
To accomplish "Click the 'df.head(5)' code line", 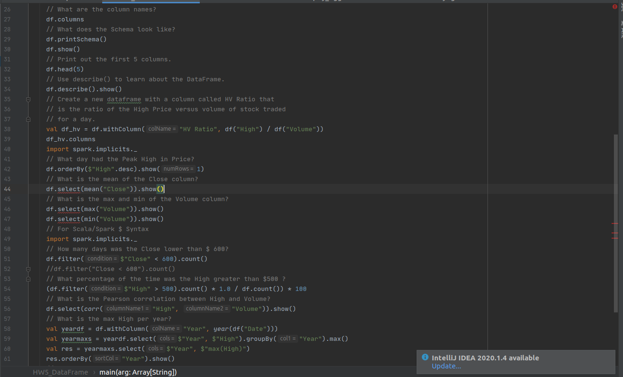I will (65, 69).
